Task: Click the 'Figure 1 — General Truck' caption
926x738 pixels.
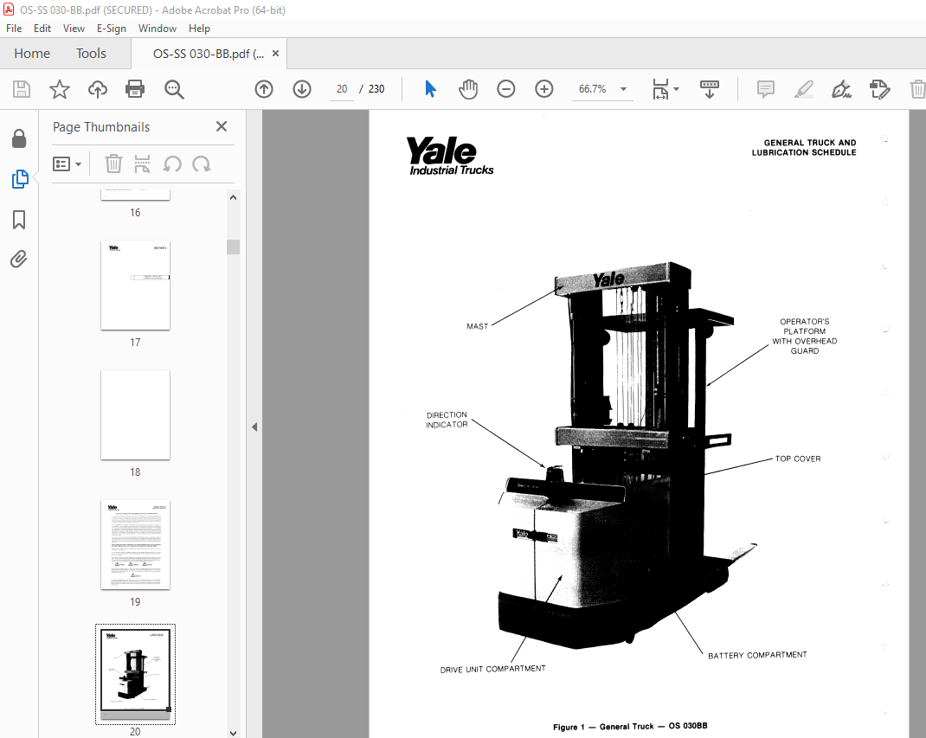Action: pos(630,726)
